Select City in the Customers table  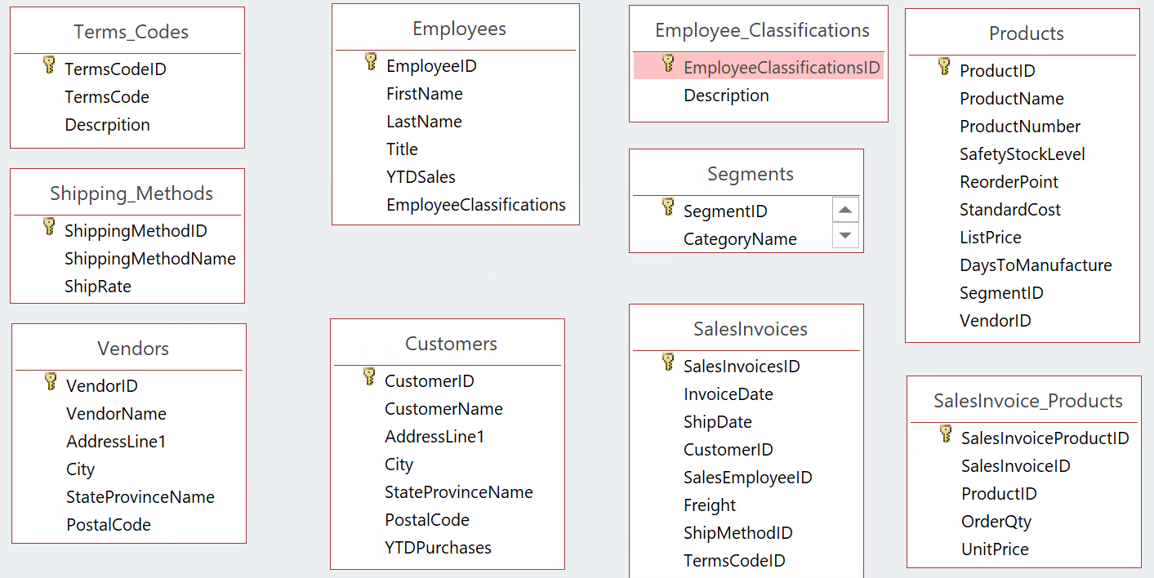tap(399, 465)
